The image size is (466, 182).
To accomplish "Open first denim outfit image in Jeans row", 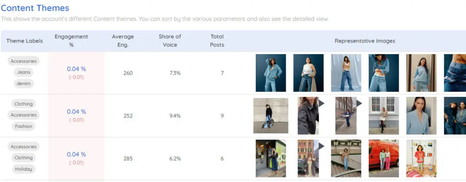I will tap(271, 73).
